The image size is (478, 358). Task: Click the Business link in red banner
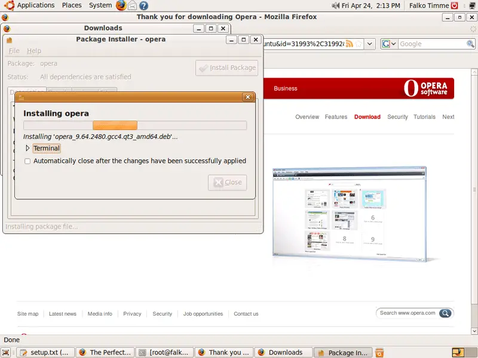[x=286, y=88]
